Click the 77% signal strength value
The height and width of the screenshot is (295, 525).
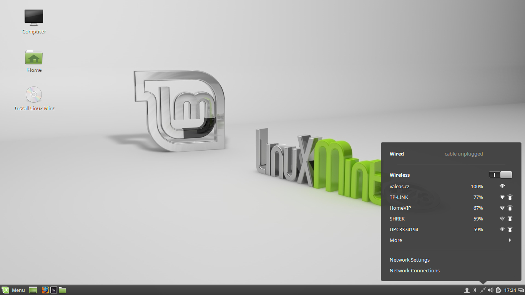(x=478, y=197)
